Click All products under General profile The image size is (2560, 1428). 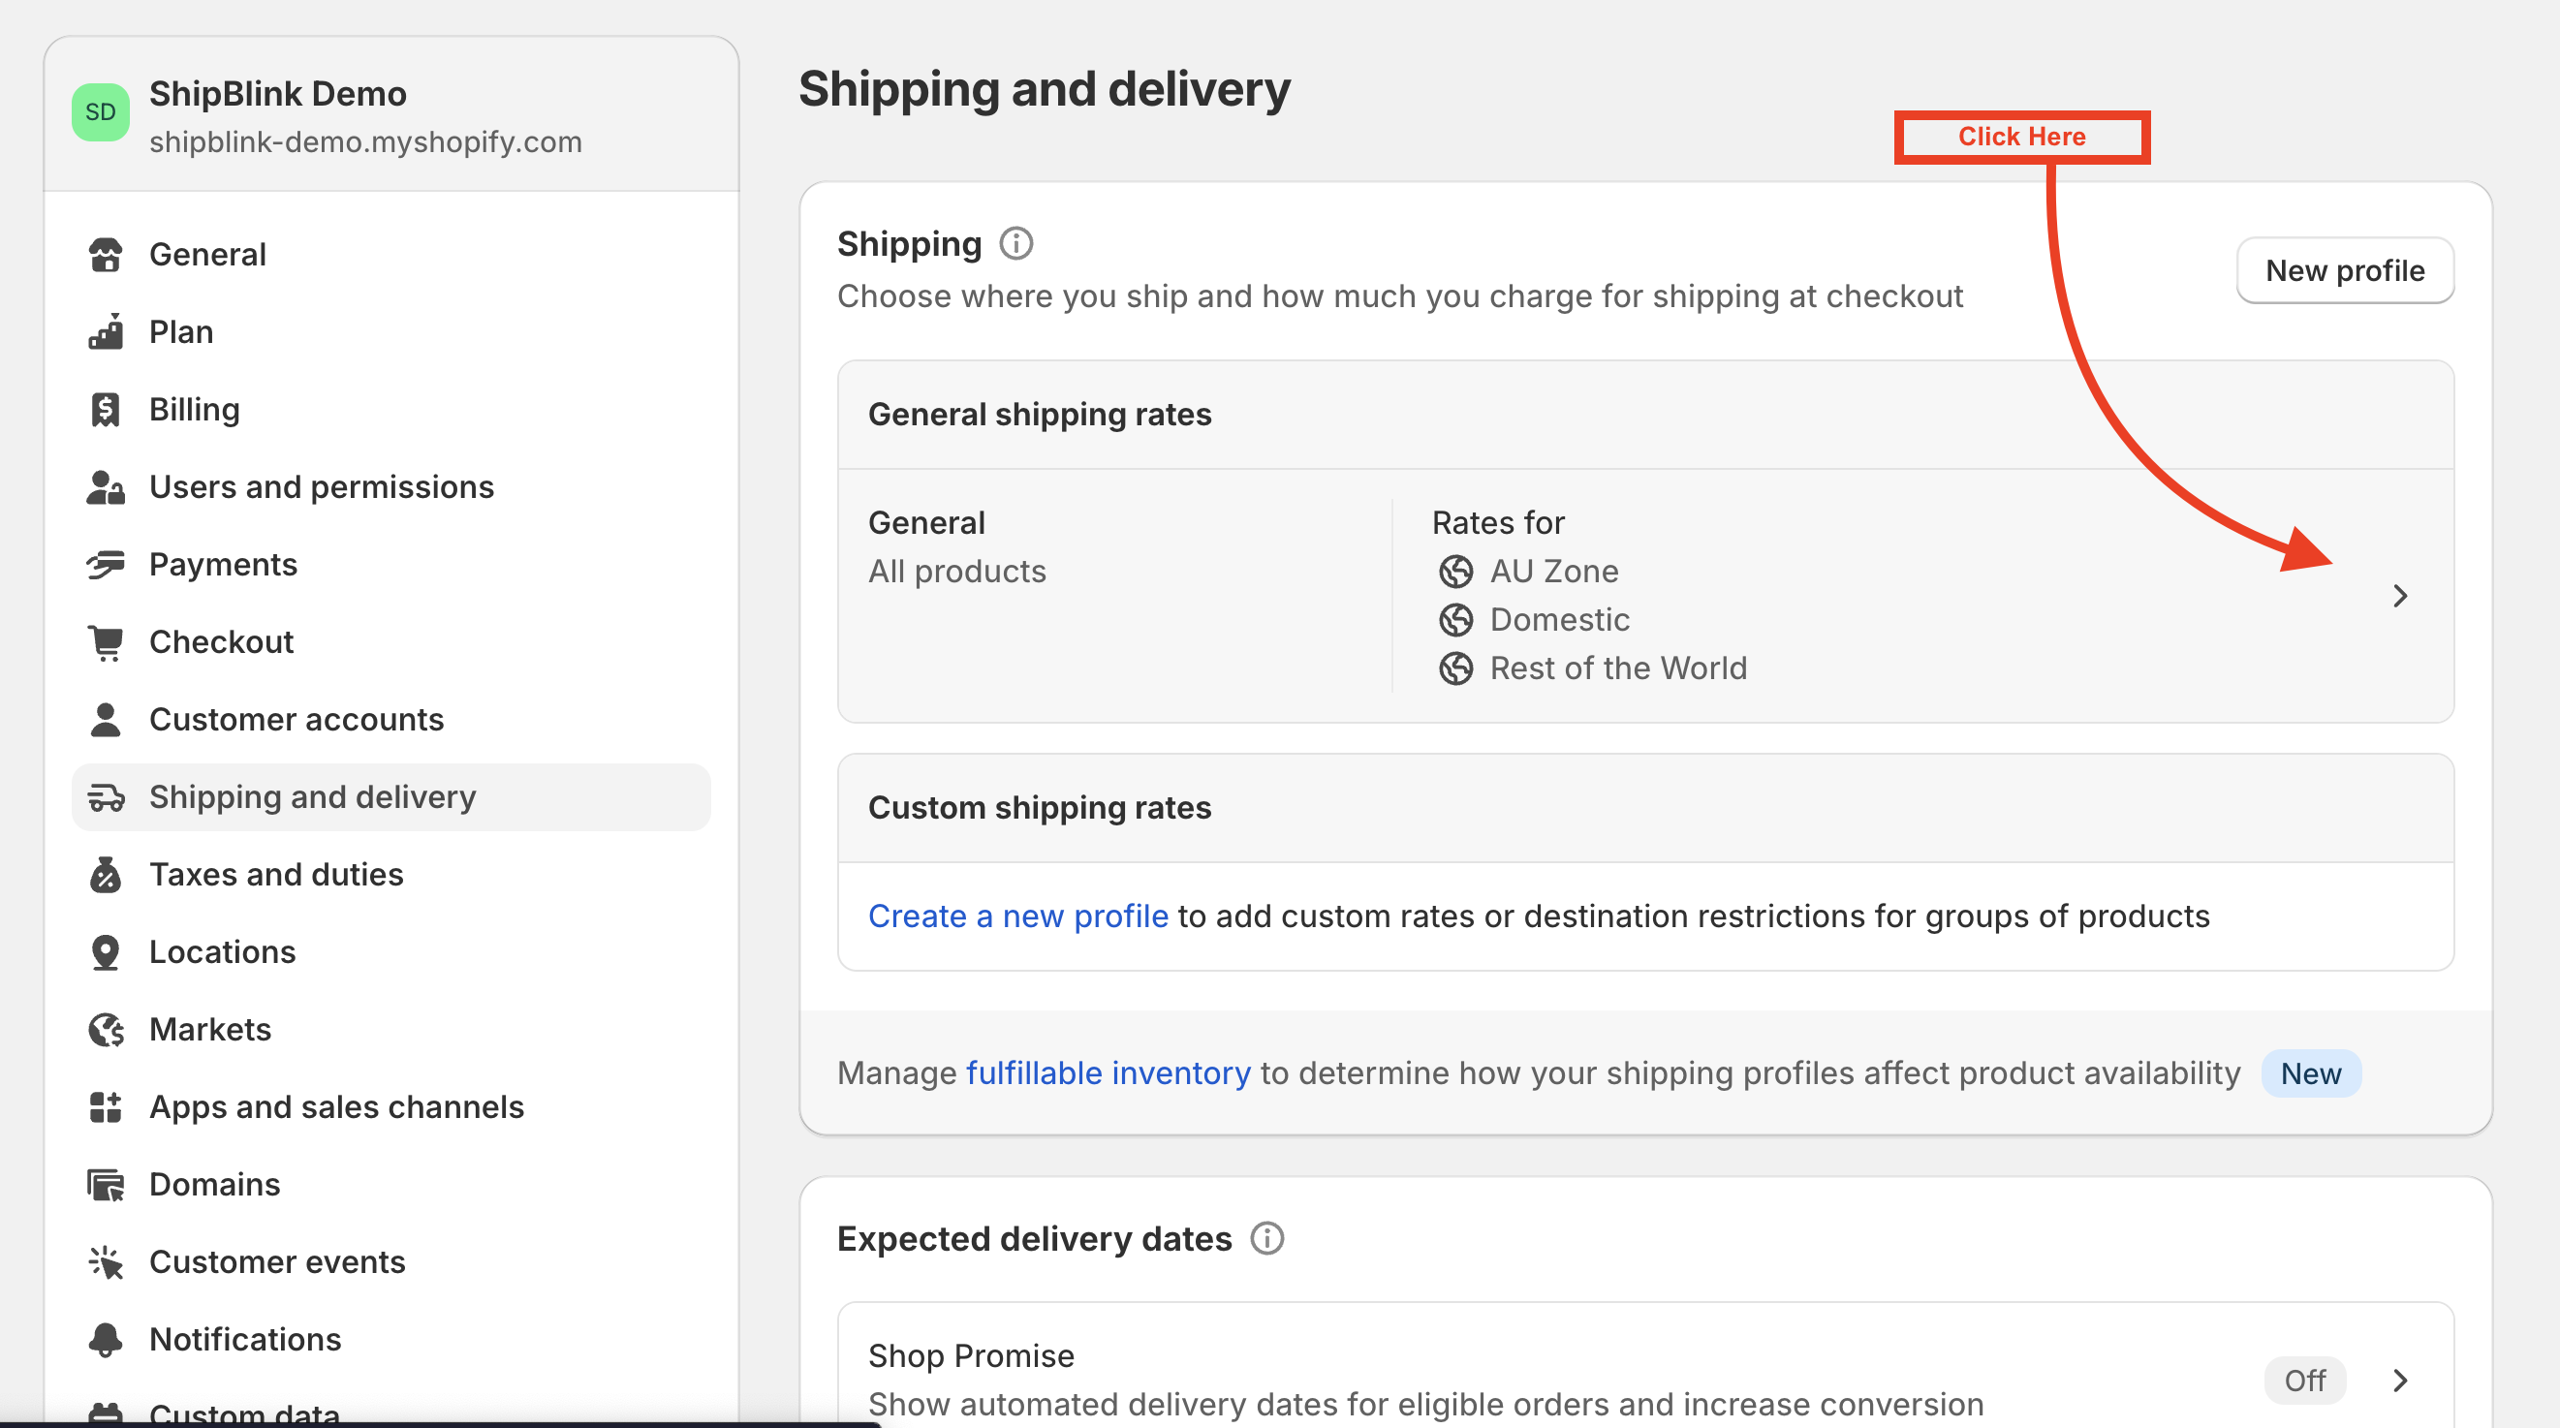click(x=957, y=572)
